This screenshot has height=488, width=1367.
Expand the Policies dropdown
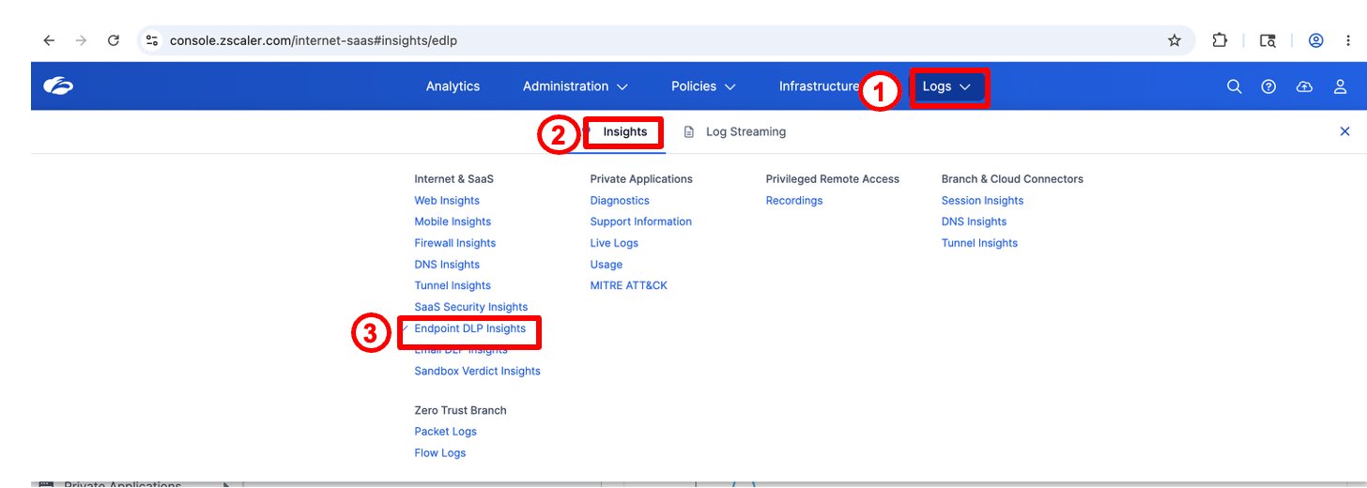point(702,86)
